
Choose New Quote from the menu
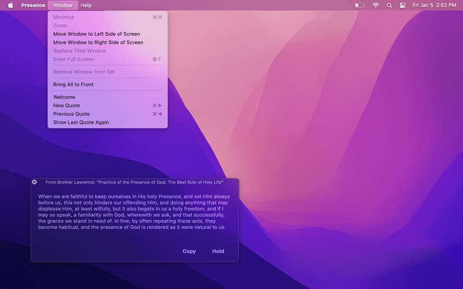pos(108,105)
